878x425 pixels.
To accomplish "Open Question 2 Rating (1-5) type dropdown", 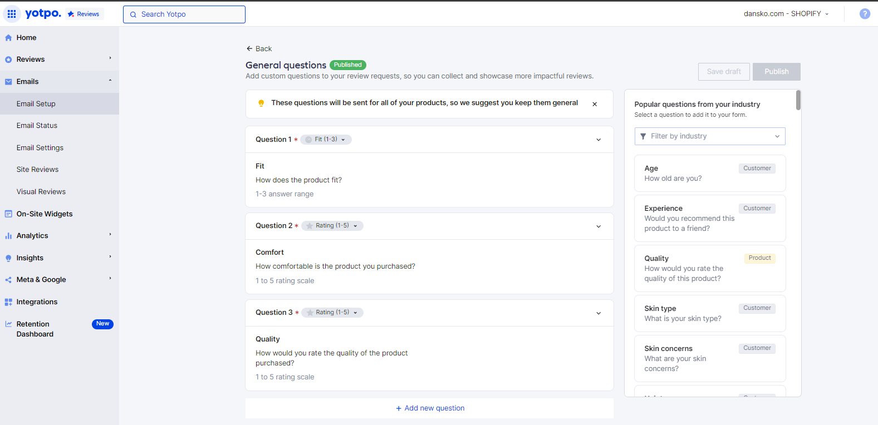I will [x=332, y=226].
